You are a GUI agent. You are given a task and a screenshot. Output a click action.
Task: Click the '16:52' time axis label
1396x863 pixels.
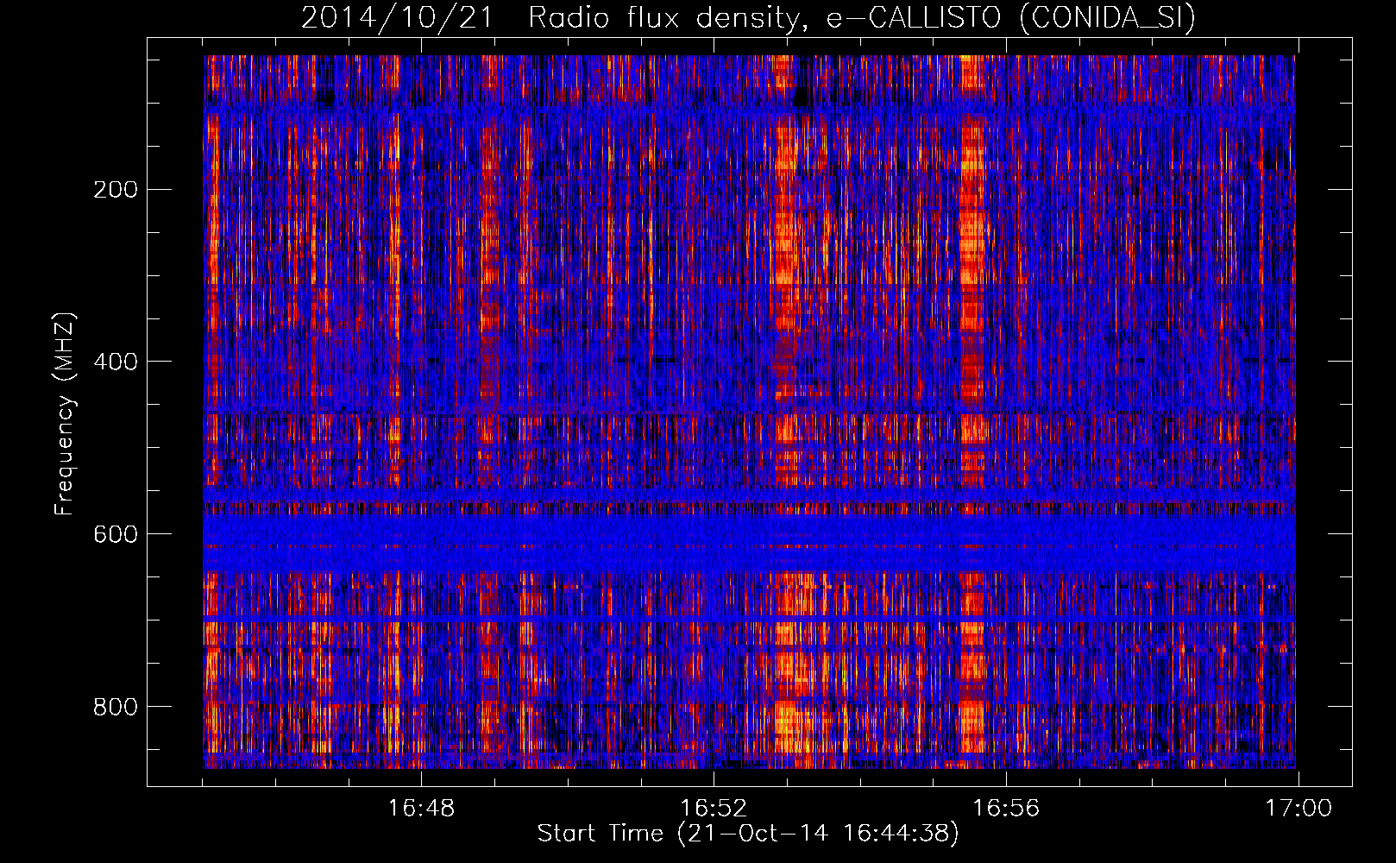pos(714,809)
